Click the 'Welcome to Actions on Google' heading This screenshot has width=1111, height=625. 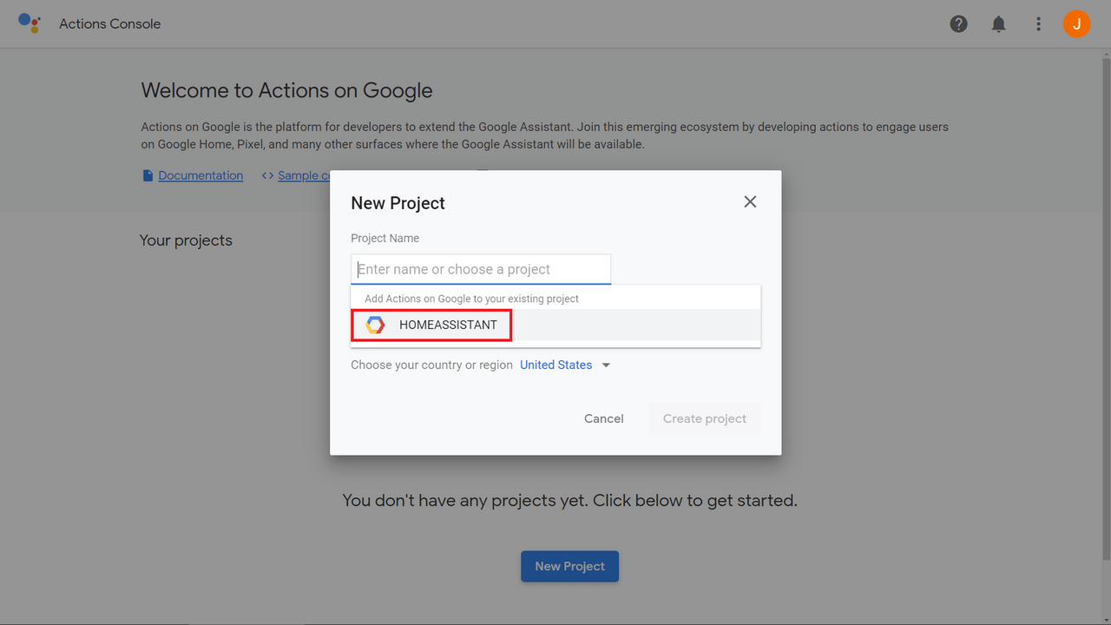coord(286,90)
